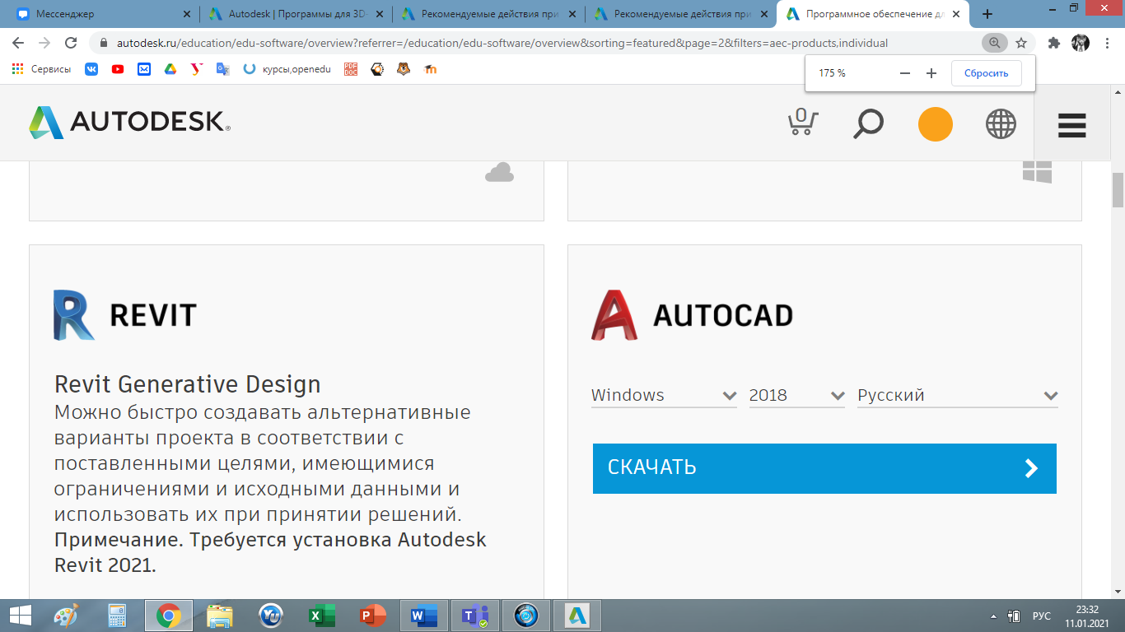
Task: Go back to previous page
Action: (x=18, y=43)
